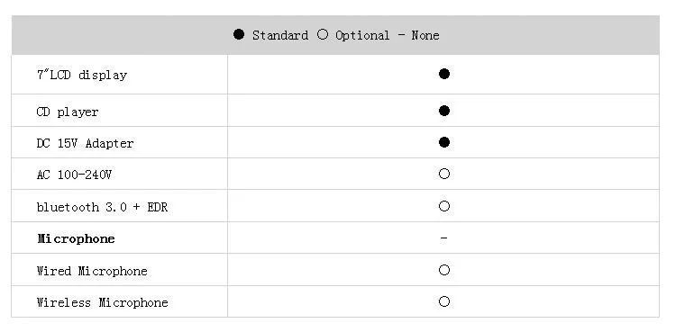The width and height of the screenshot is (676, 332).
Task: Click the hollow circle for Wireless Microphone
Action: tap(444, 301)
